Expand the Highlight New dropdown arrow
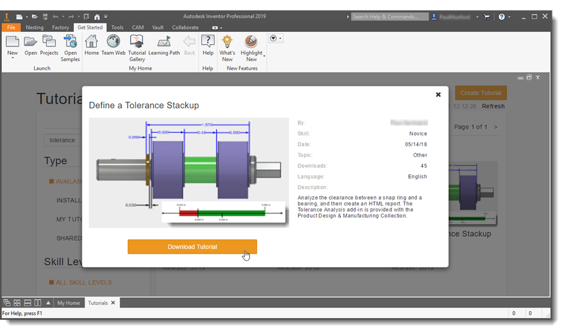 tap(265, 56)
